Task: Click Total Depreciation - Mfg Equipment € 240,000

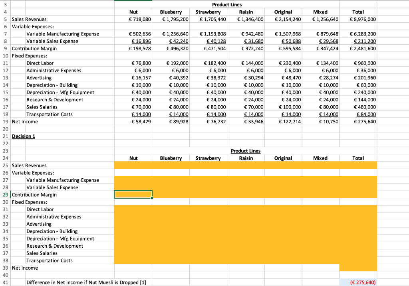Action: tap(358, 92)
